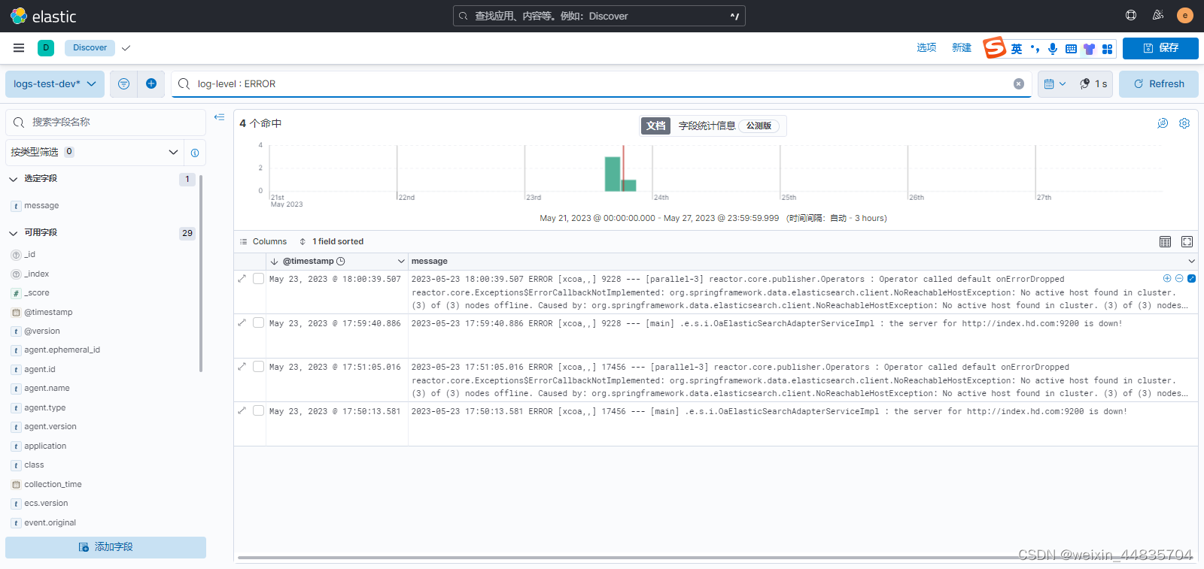Expand the 18:00:39.507 document row
This screenshot has width=1204, height=569.
(x=242, y=278)
